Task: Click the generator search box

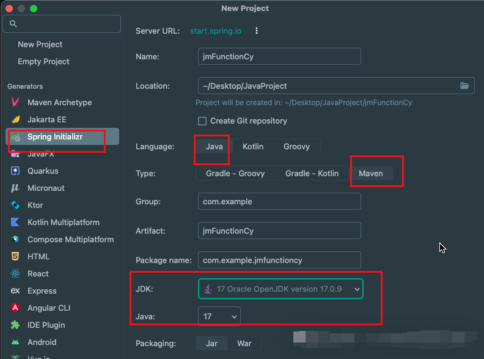Action: tap(62, 24)
